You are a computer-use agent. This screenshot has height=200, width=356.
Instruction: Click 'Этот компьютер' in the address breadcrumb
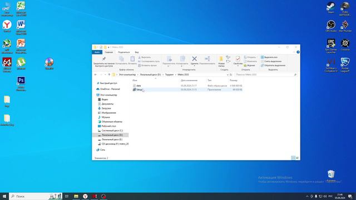[127, 74]
